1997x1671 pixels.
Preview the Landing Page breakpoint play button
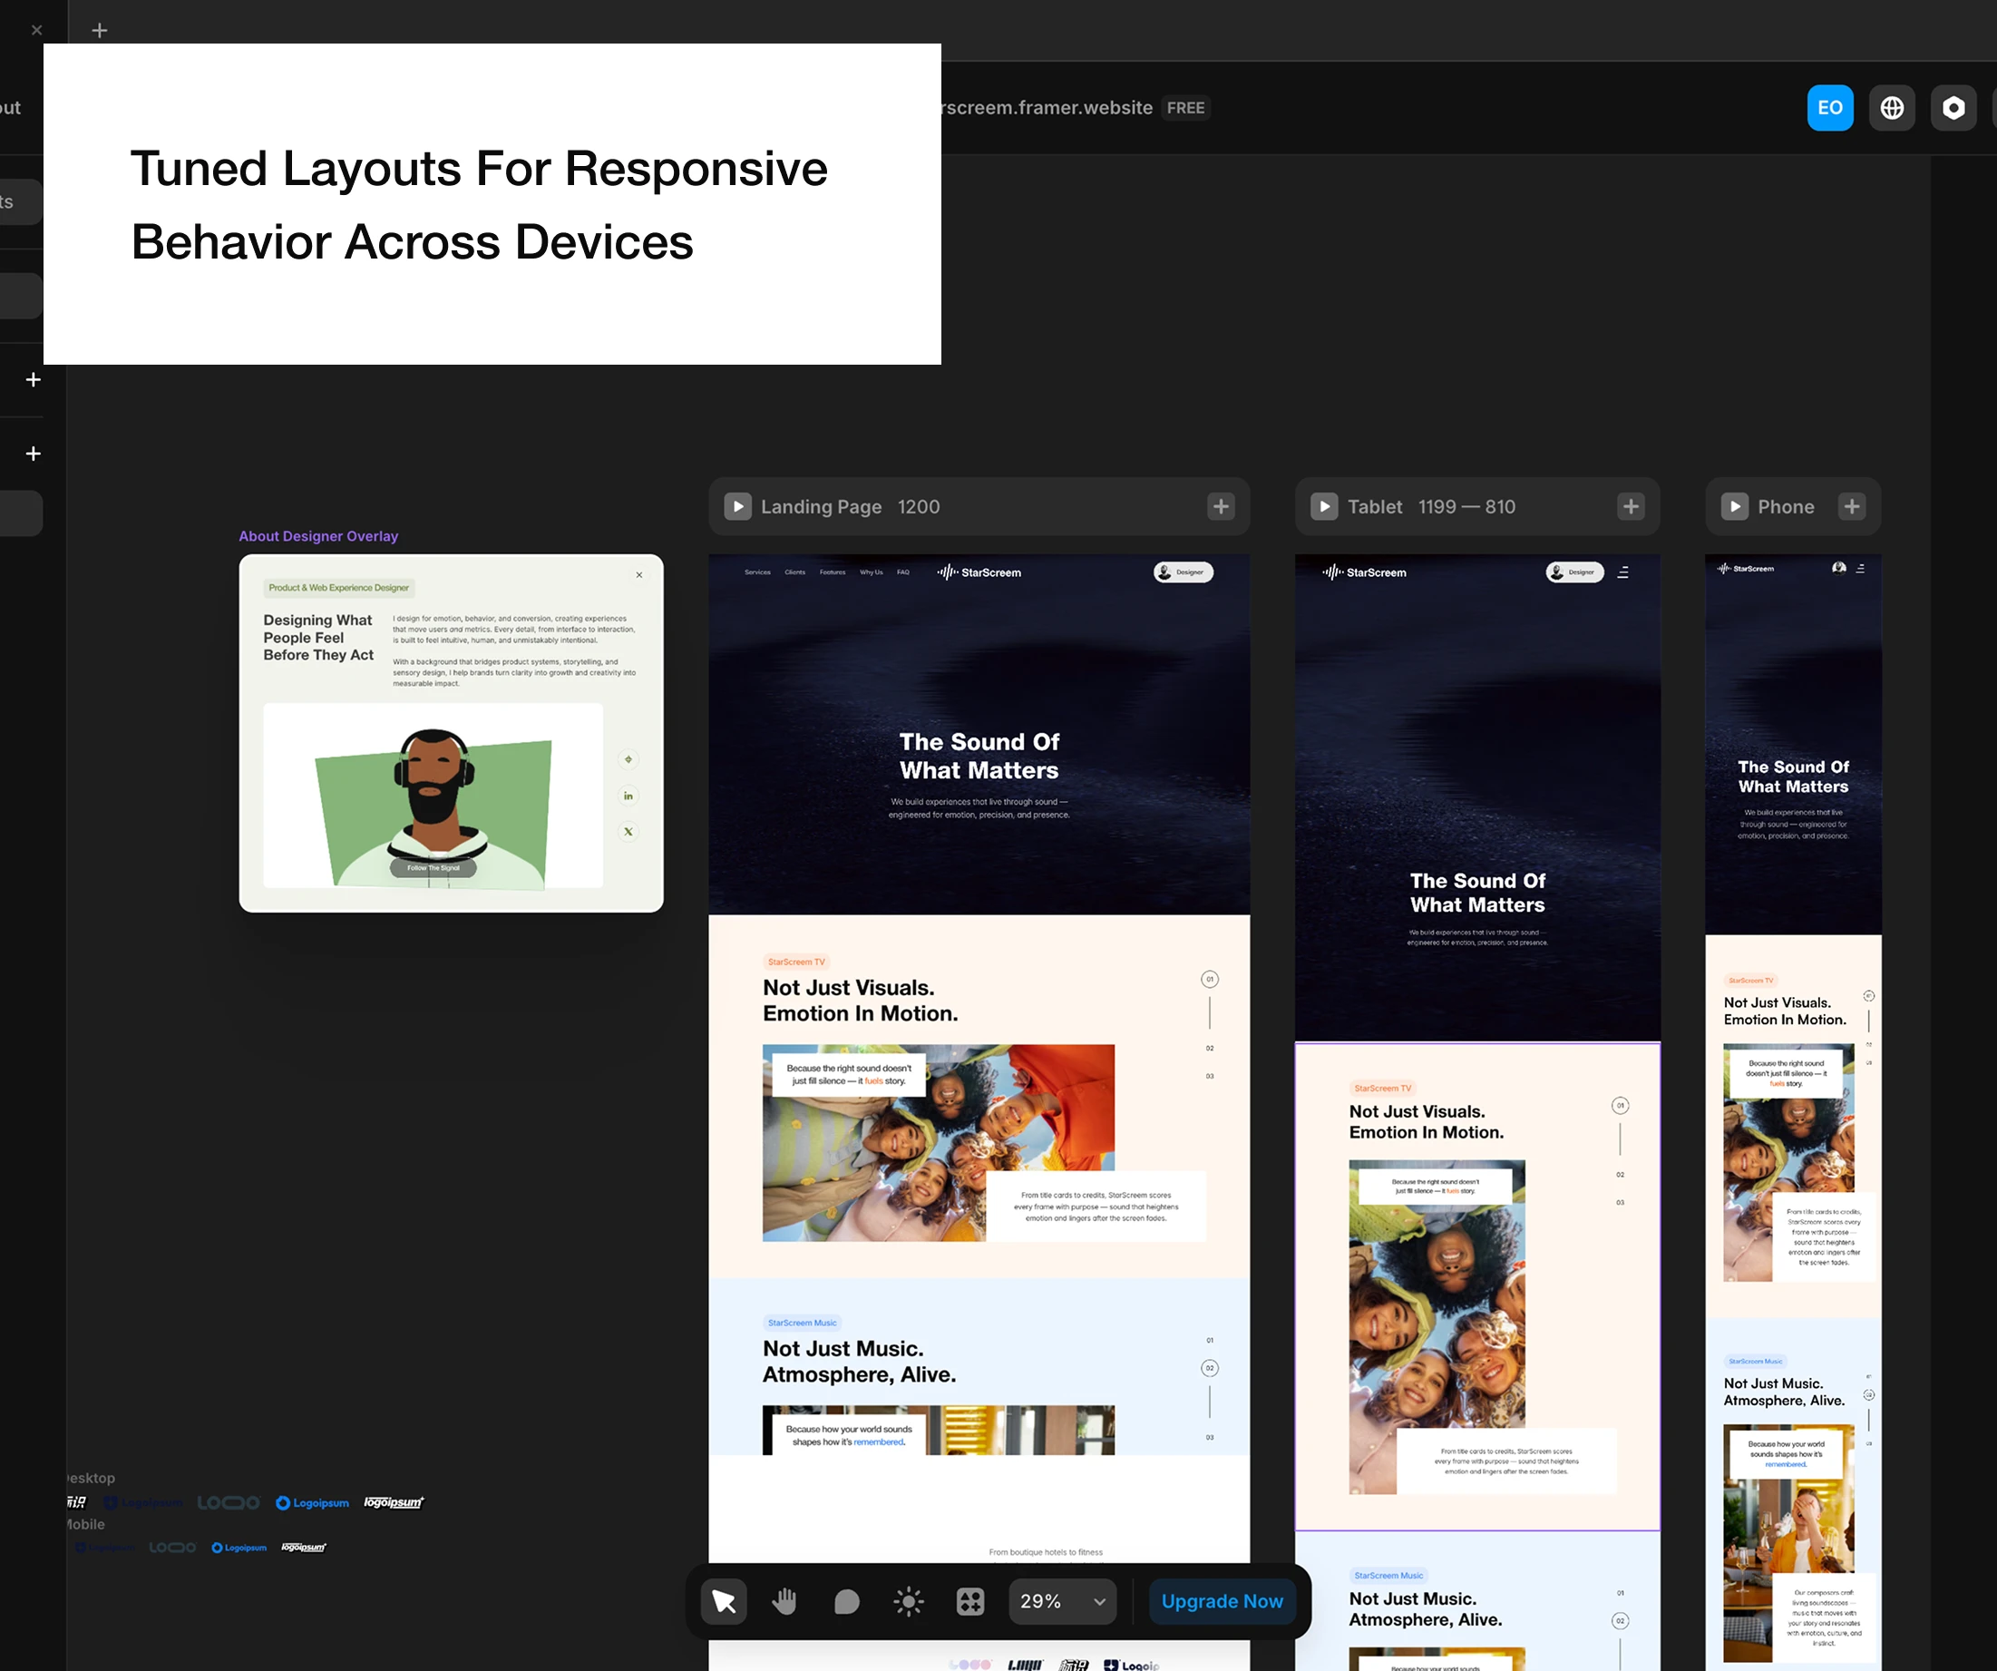pyautogui.click(x=738, y=507)
